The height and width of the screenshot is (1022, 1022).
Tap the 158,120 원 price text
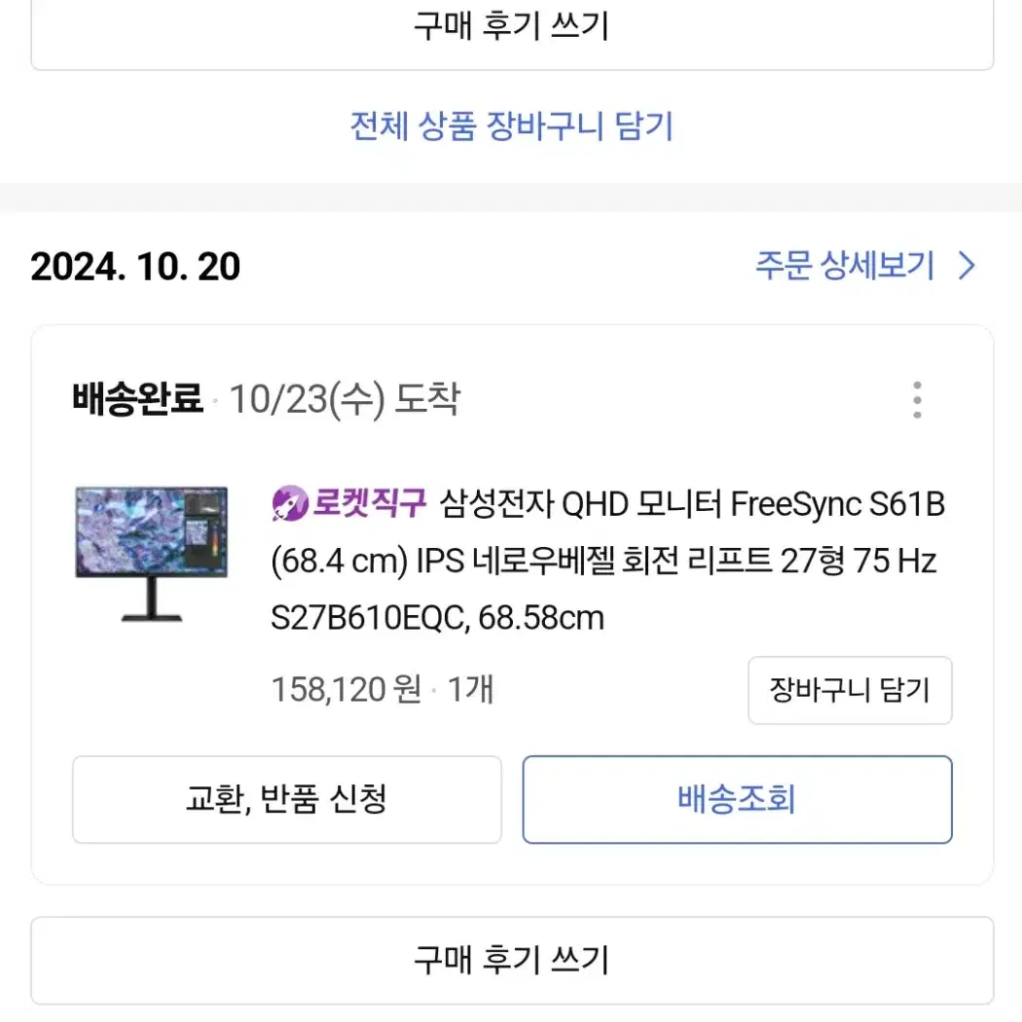pos(347,689)
